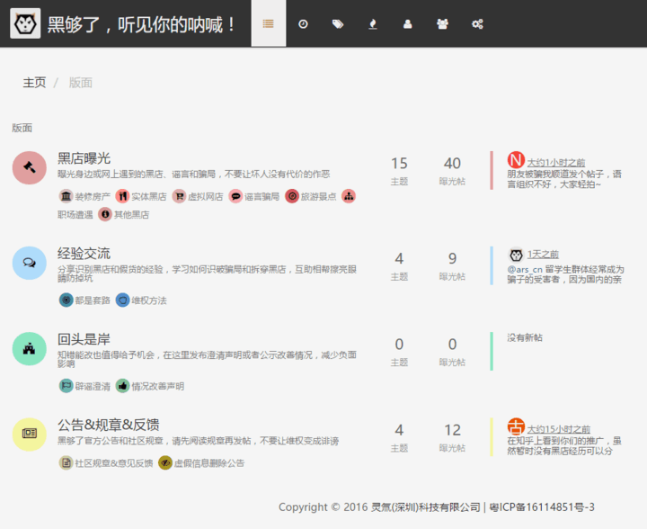Click the red gavel icon for 黑店曝光
The width and height of the screenshot is (647, 529).
30,167
